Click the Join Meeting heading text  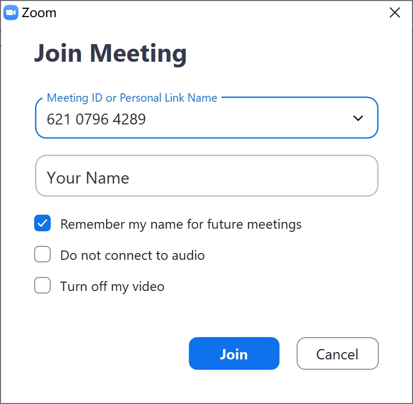[x=110, y=53]
